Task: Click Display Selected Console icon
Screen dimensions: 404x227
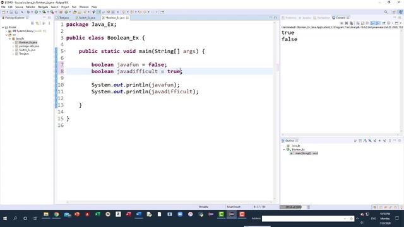Action: click(x=389, y=23)
